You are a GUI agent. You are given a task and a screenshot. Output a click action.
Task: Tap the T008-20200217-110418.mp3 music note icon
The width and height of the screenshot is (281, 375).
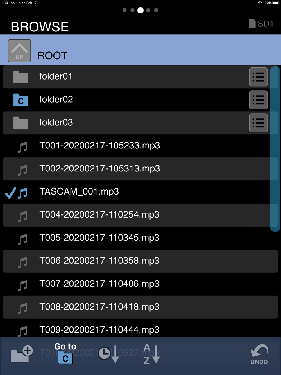click(22, 308)
